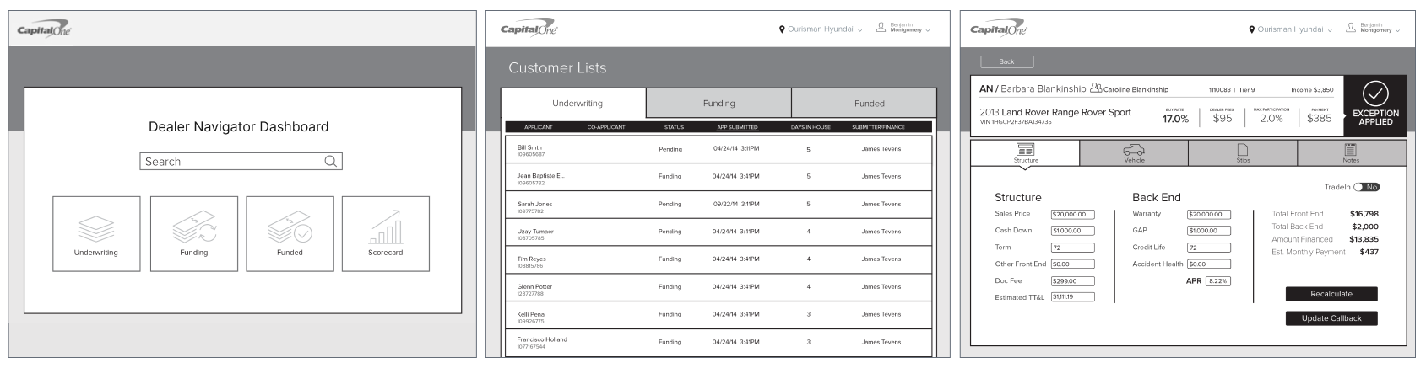The height and width of the screenshot is (368, 1426).
Task: Sort by the CO-APPLICANT column header
Action: [x=606, y=127]
